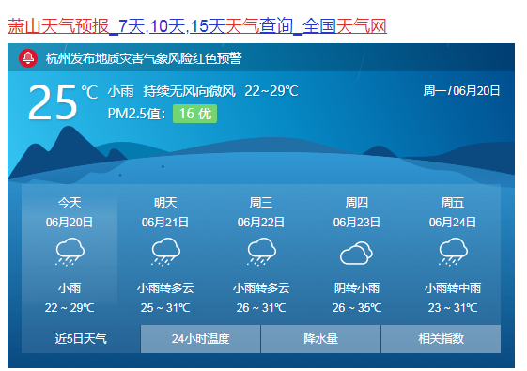Open the 萧山天气预报 title link
This screenshot has height=371, width=527.
197,26
